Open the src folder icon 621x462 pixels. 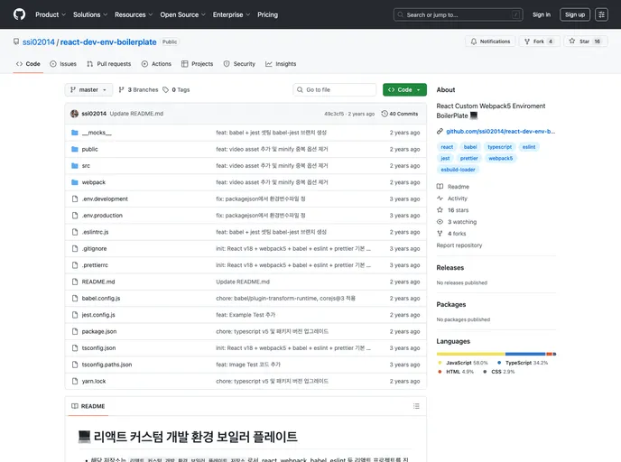coord(75,166)
